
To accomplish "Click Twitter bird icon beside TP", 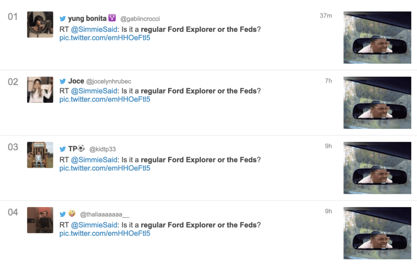I will [63, 149].
